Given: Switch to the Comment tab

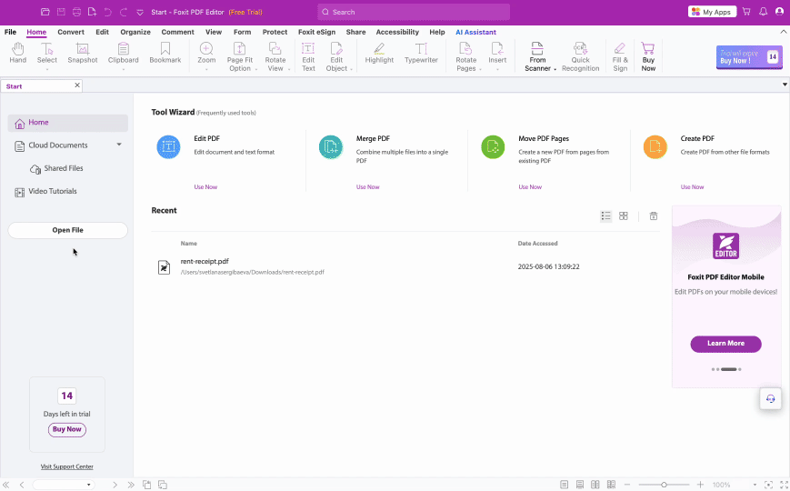Looking at the screenshot, I should pyautogui.click(x=178, y=32).
